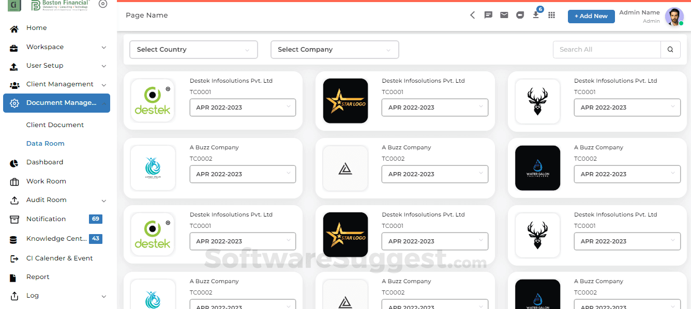The width and height of the screenshot is (691, 309).
Task: Click the Search All input field
Action: pyautogui.click(x=607, y=50)
